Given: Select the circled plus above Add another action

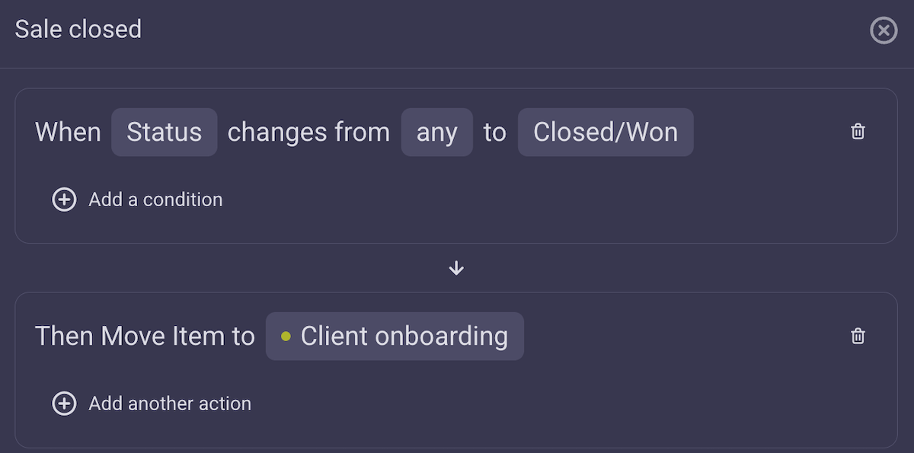Looking at the screenshot, I should (65, 404).
